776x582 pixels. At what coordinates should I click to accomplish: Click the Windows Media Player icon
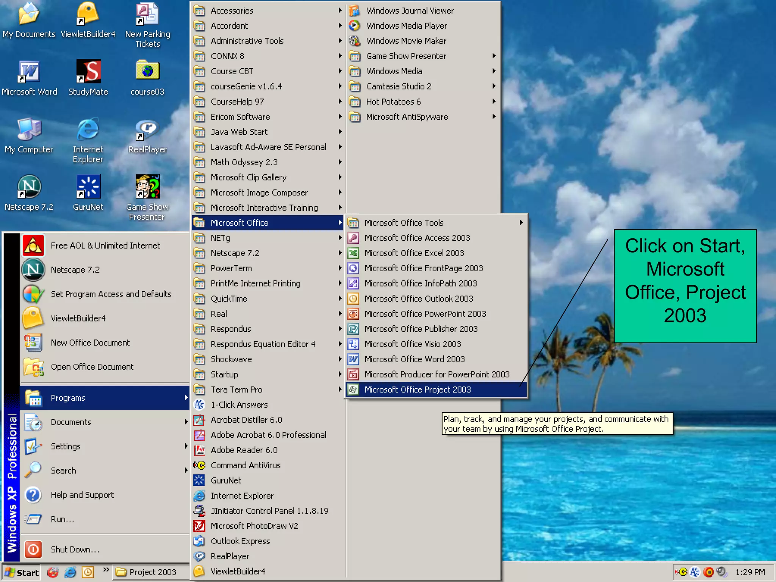coord(354,26)
